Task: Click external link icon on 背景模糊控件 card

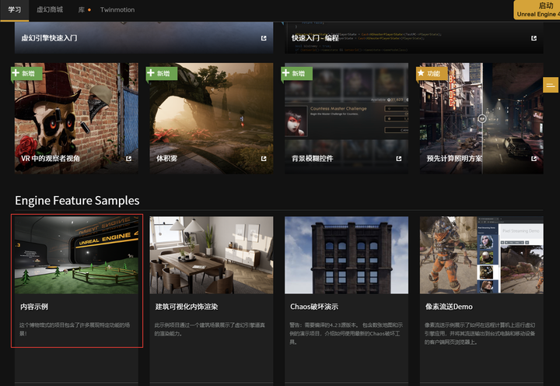Action: (x=398, y=158)
